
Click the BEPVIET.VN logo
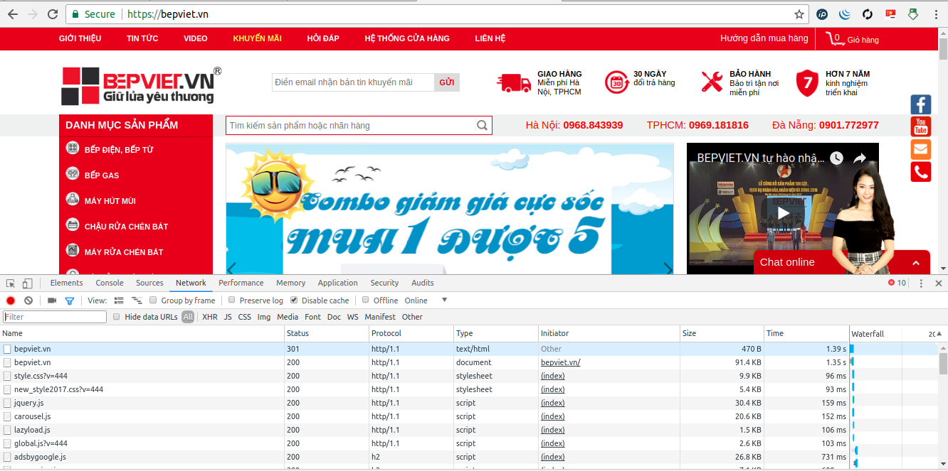(142, 86)
